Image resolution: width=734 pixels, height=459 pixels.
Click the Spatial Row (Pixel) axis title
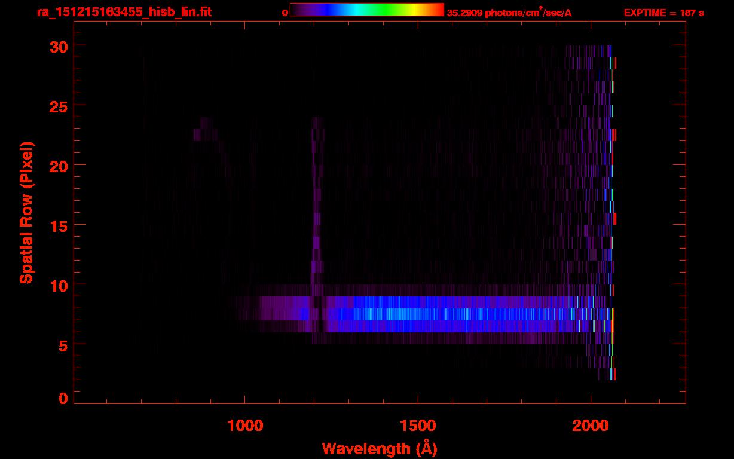click(x=26, y=212)
